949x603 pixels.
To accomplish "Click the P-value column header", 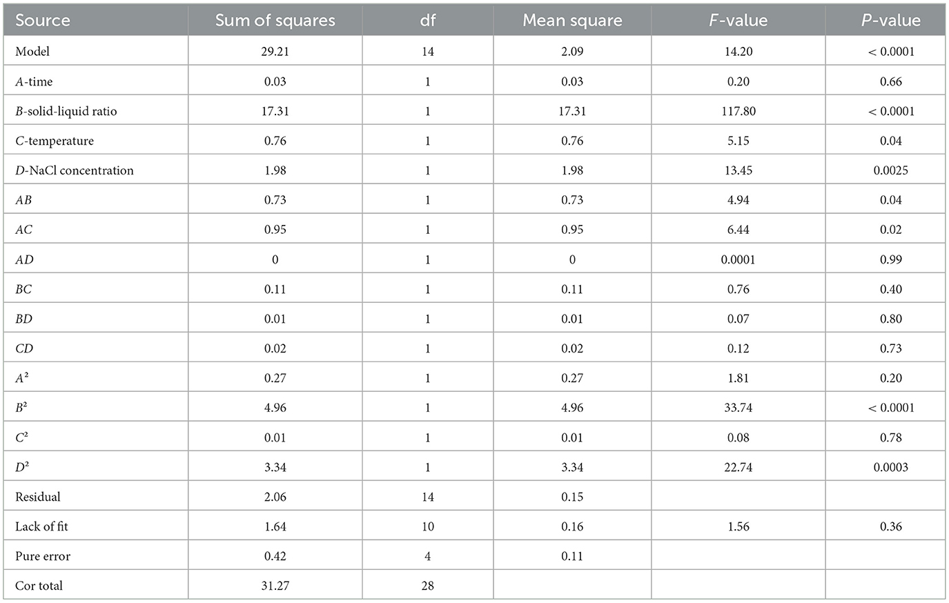I will click(890, 20).
